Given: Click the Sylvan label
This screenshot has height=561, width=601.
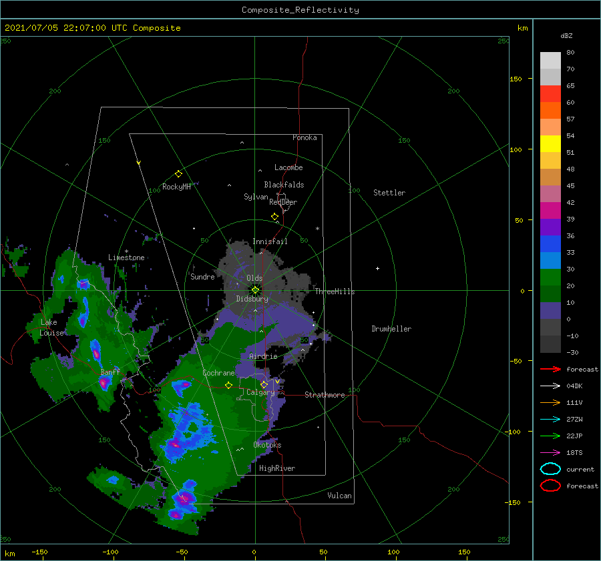Looking at the screenshot, I should coord(256,197).
